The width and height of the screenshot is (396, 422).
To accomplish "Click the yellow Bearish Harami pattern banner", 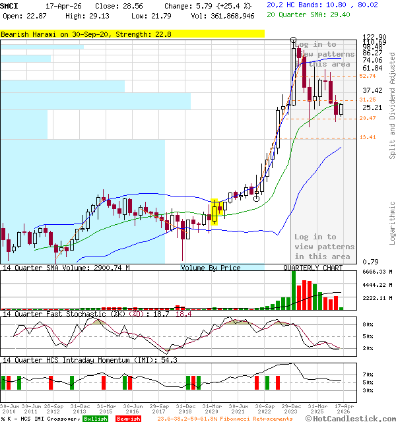I will (132, 34).
